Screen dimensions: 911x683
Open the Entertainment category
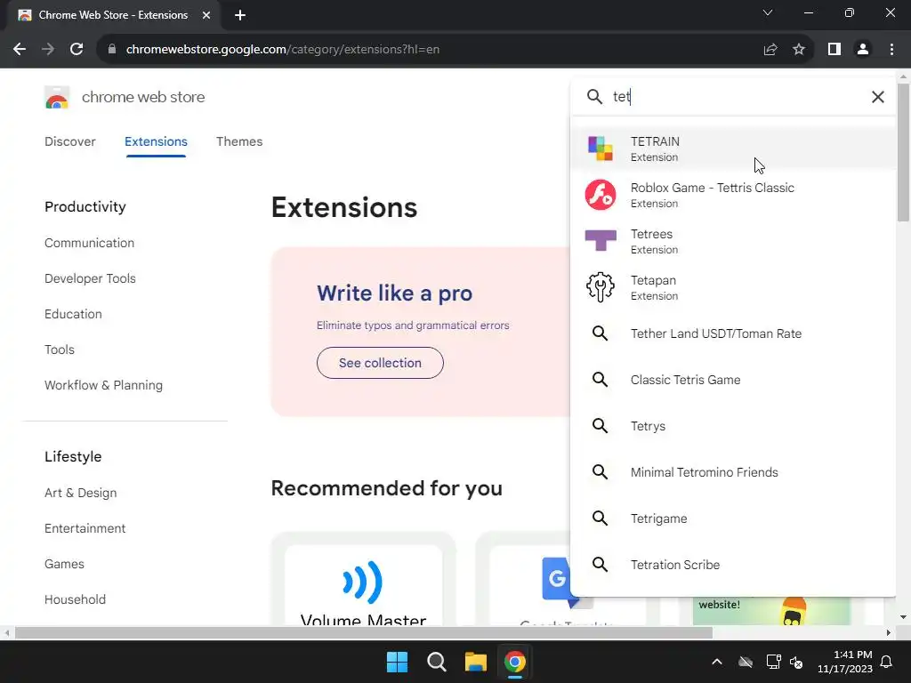(x=85, y=528)
